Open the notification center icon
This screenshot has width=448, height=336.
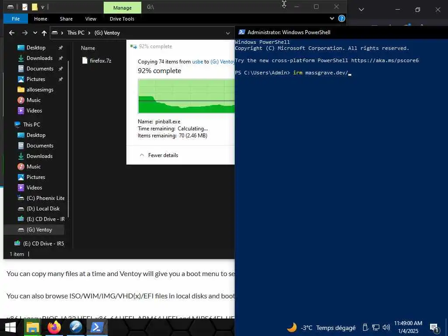coord(434,328)
